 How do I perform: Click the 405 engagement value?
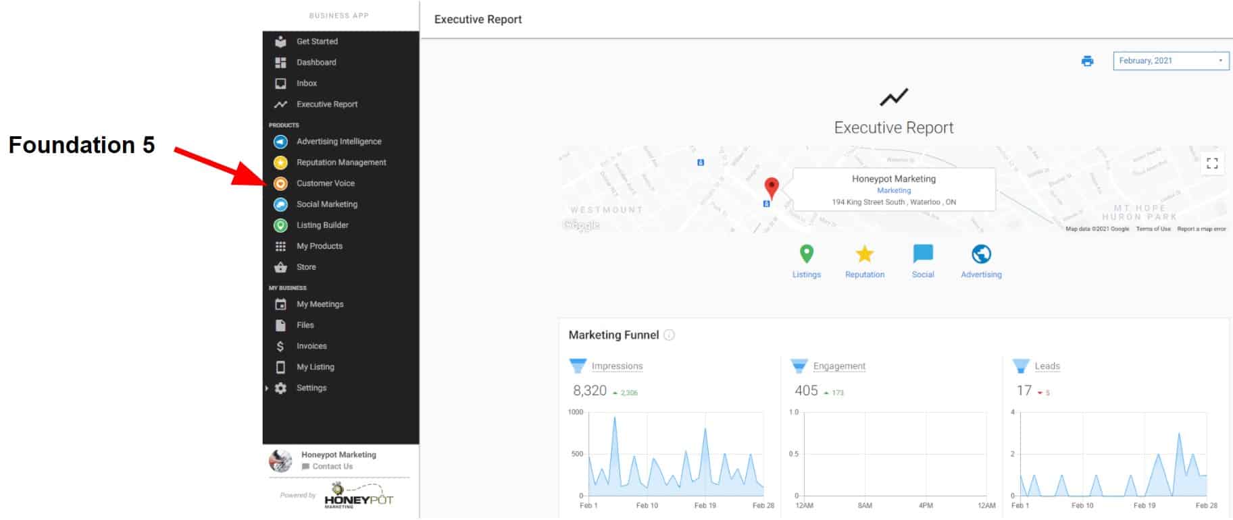[x=806, y=391]
